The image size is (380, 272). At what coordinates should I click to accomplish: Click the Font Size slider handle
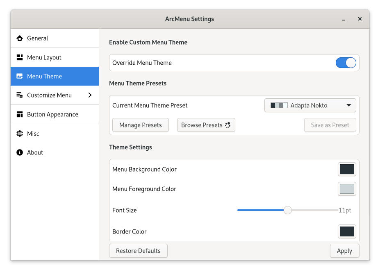tap(288, 210)
